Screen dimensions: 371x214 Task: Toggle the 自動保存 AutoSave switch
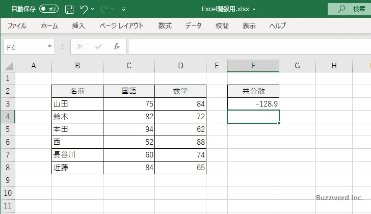(x=49, y=9)
